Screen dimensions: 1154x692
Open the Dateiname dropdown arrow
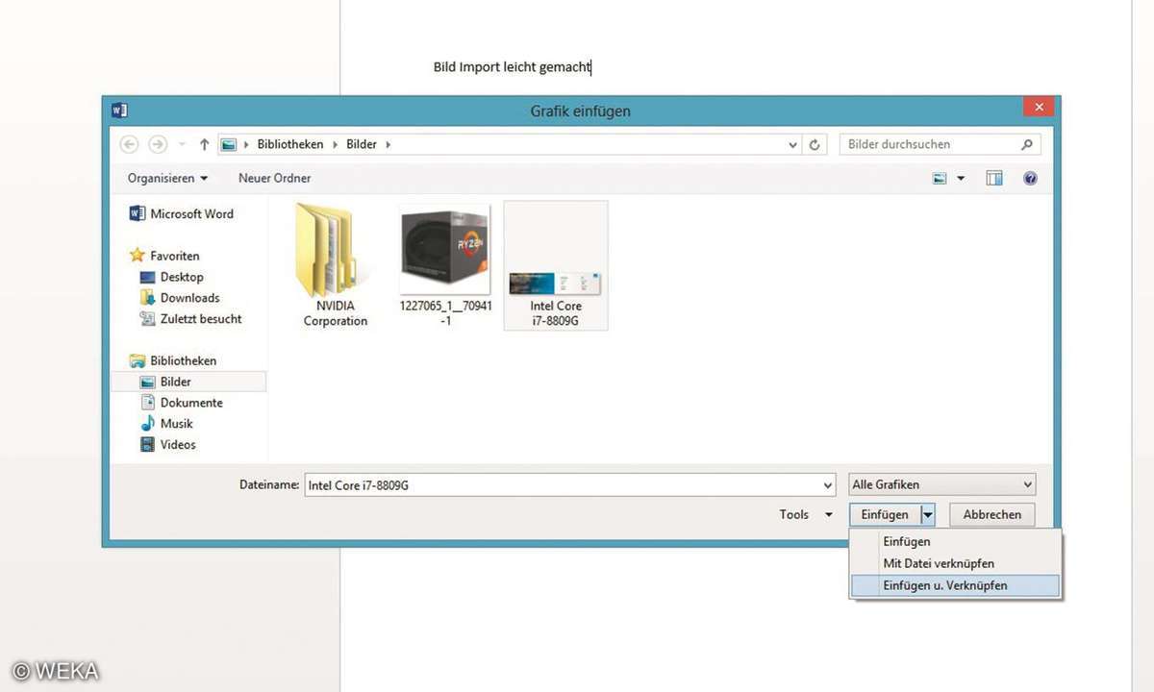[827, 485]
